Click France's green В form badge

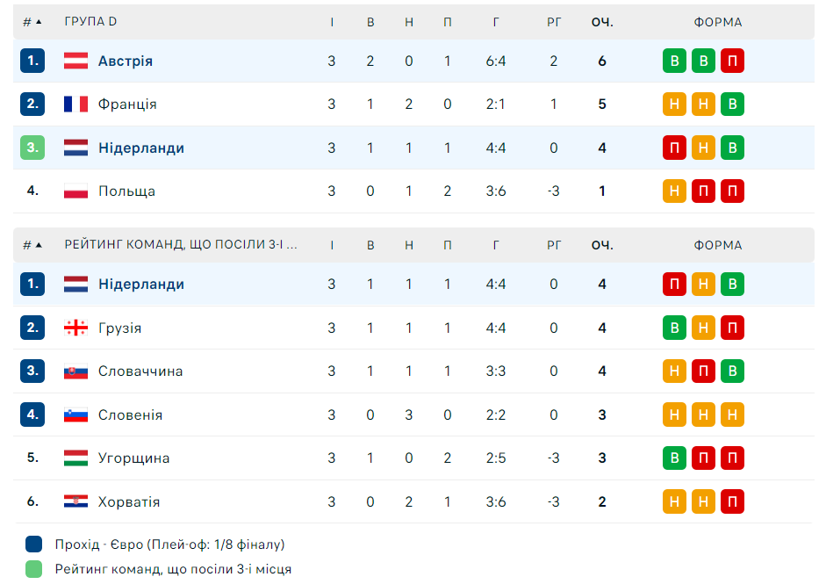pos(732,104)
